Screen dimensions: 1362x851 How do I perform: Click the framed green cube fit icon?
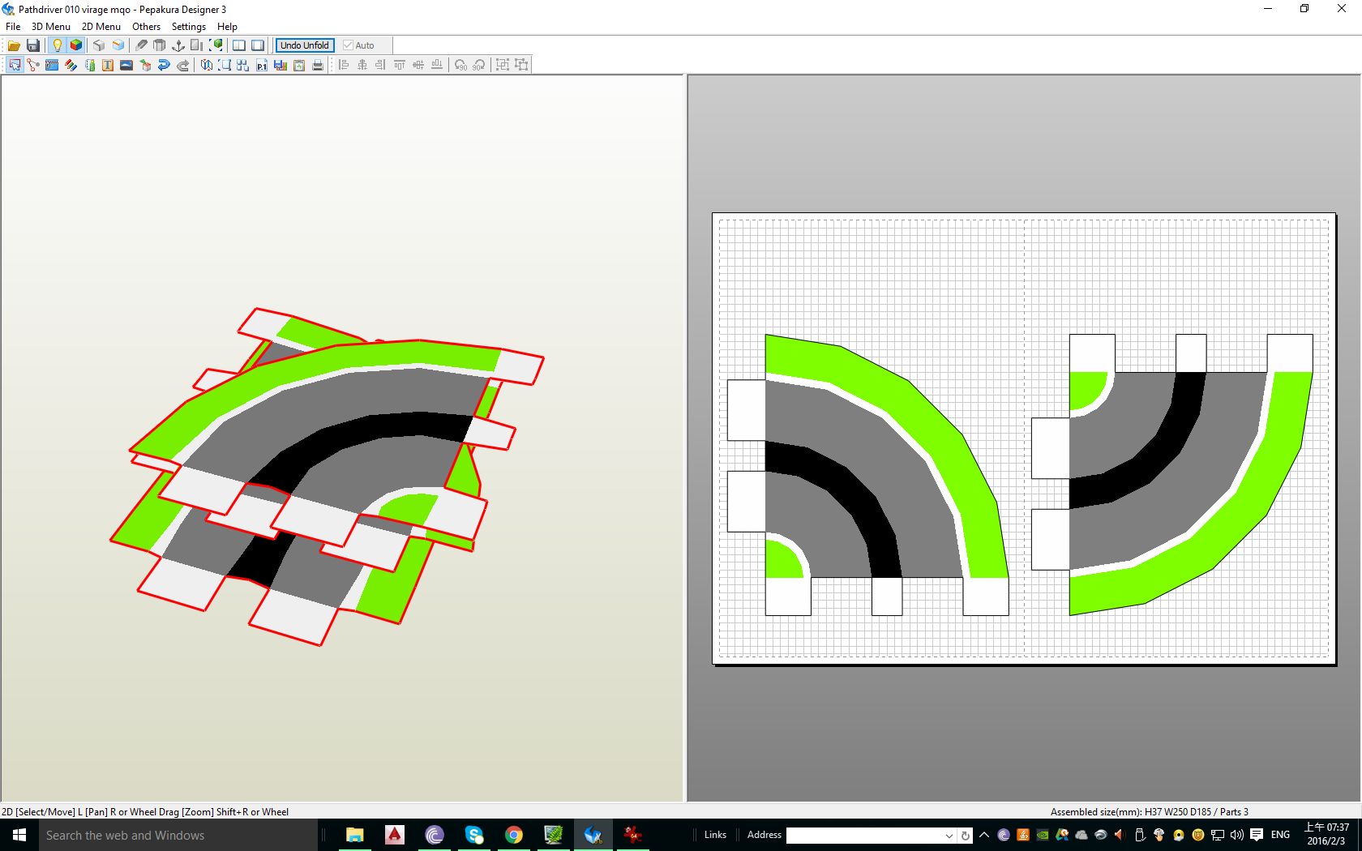coord(216,45)
